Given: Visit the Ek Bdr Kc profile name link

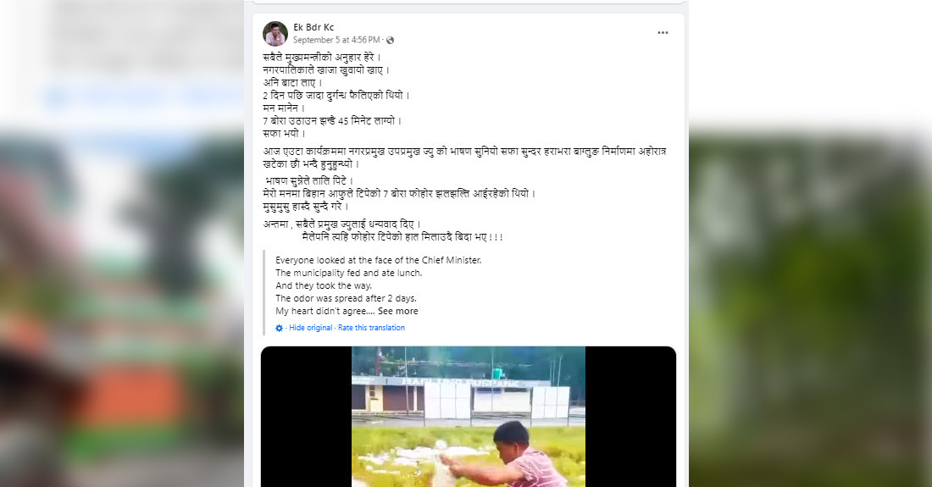Looking at the screenshot, I should (313, 27).
